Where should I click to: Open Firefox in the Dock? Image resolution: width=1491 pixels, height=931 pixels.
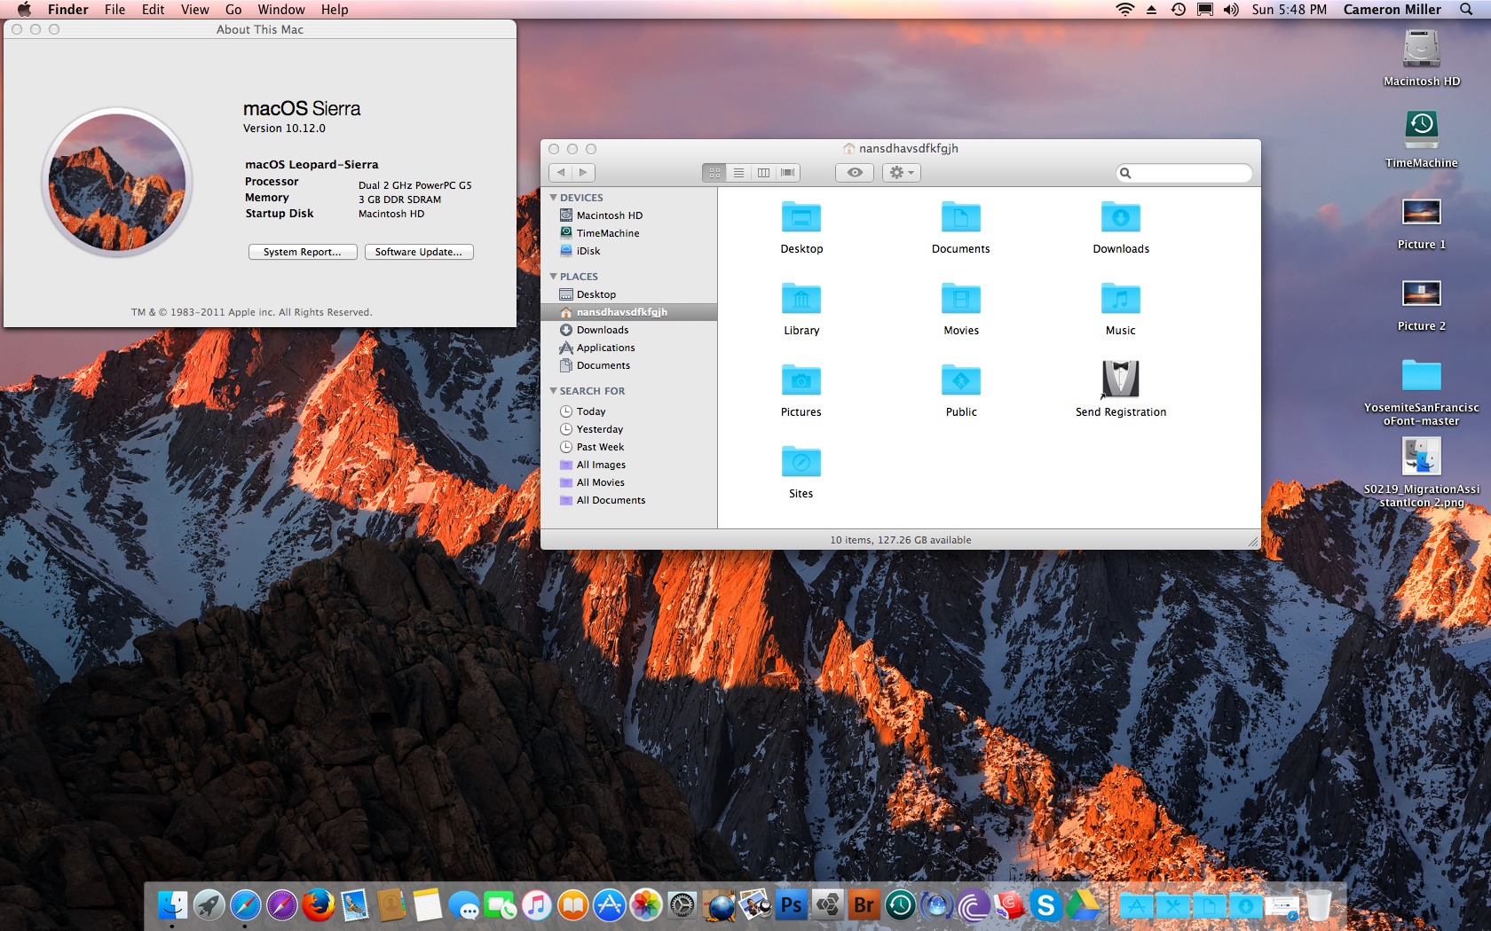click(x=318, y=905)
